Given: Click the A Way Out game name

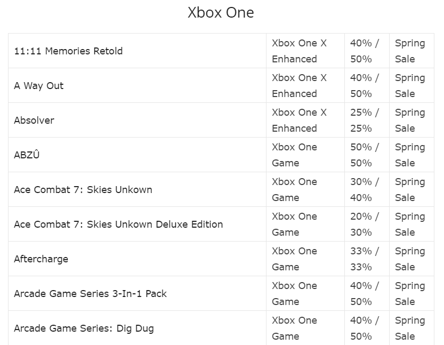Looking at the screenshot, I should click(39, 85).
